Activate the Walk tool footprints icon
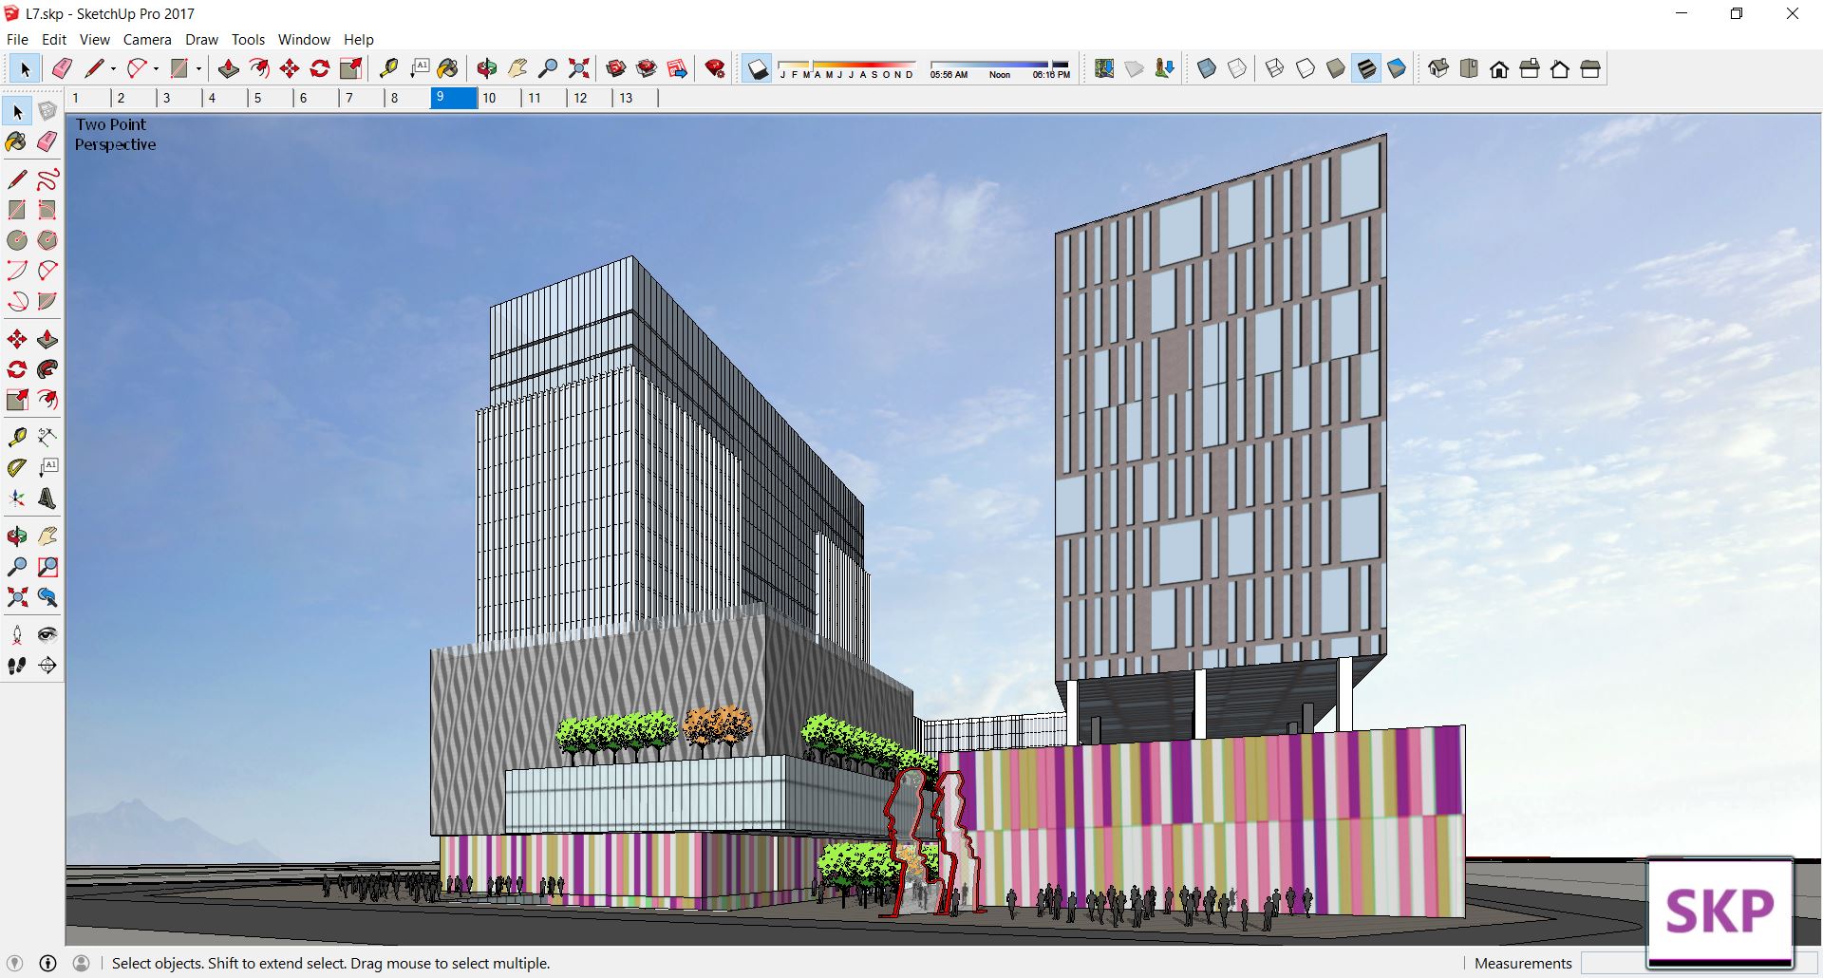 [16, 666]
